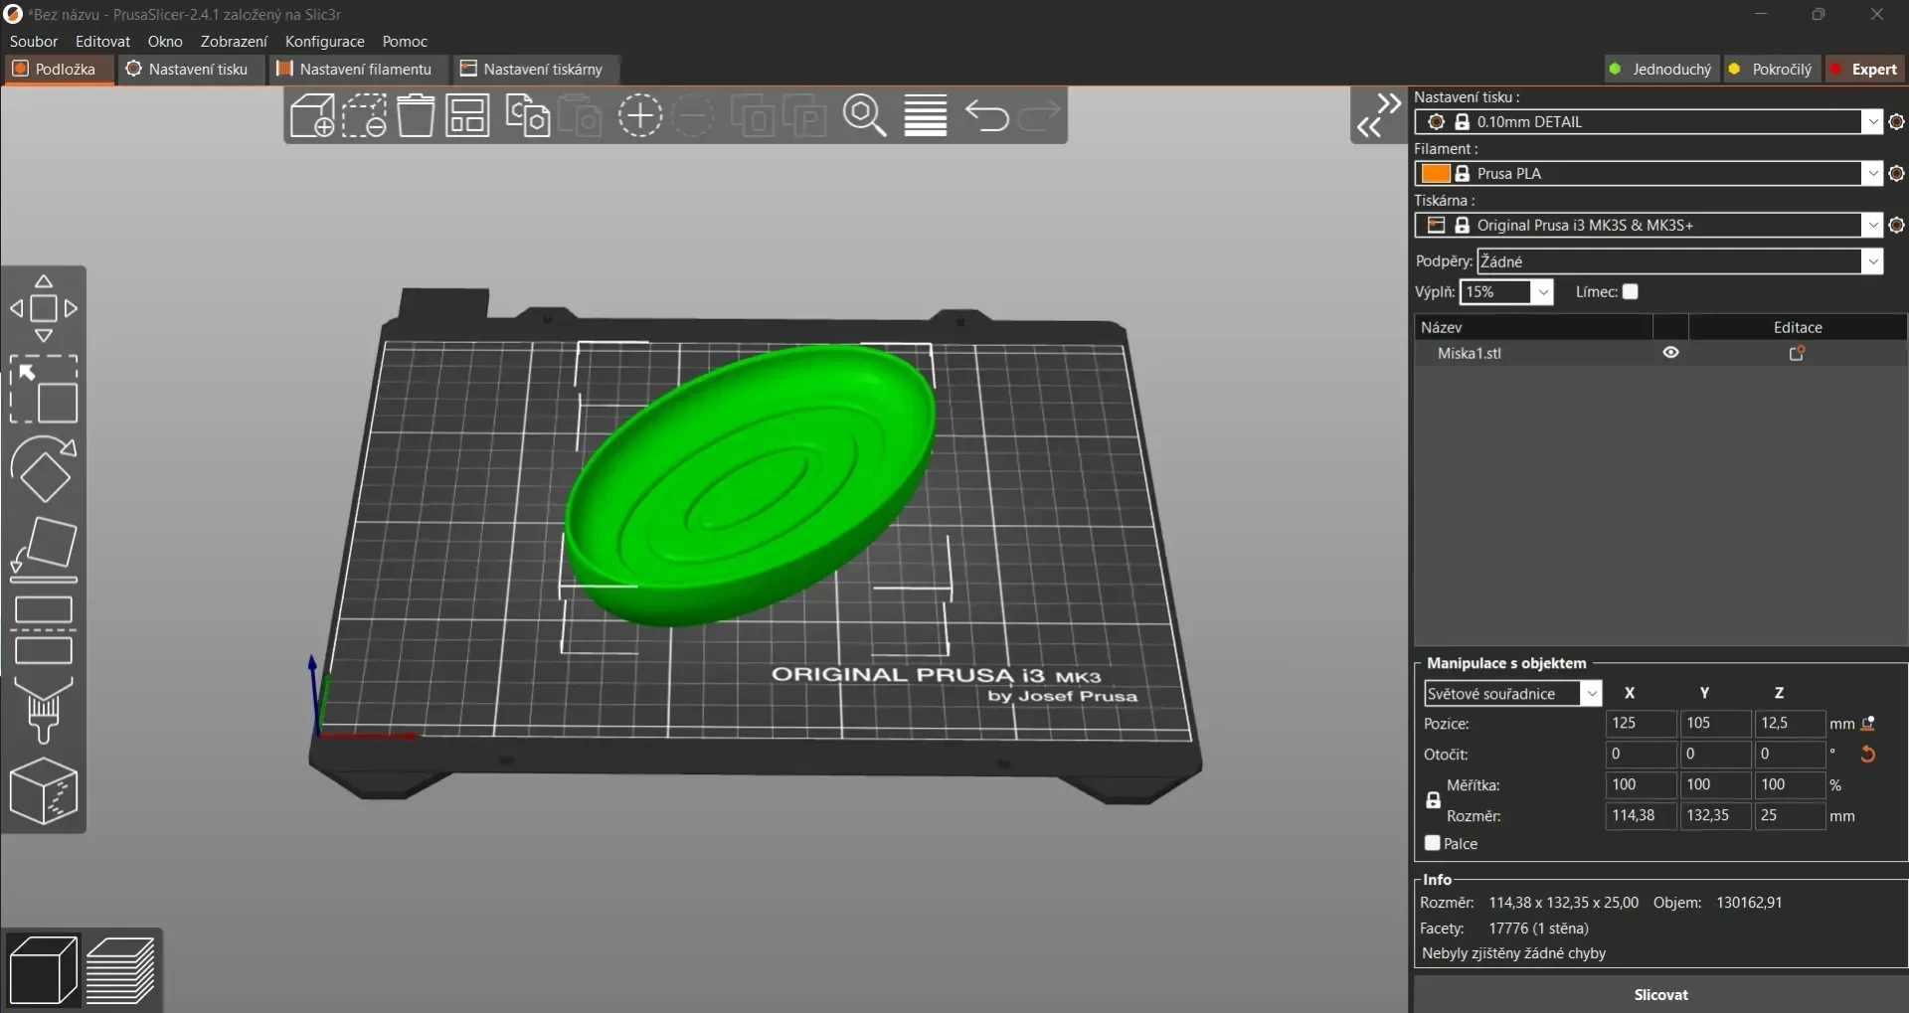The width and height of the screenshot is (1909, 1013).
Task: Pick the orange filament color swatch
Action: 1436,173
